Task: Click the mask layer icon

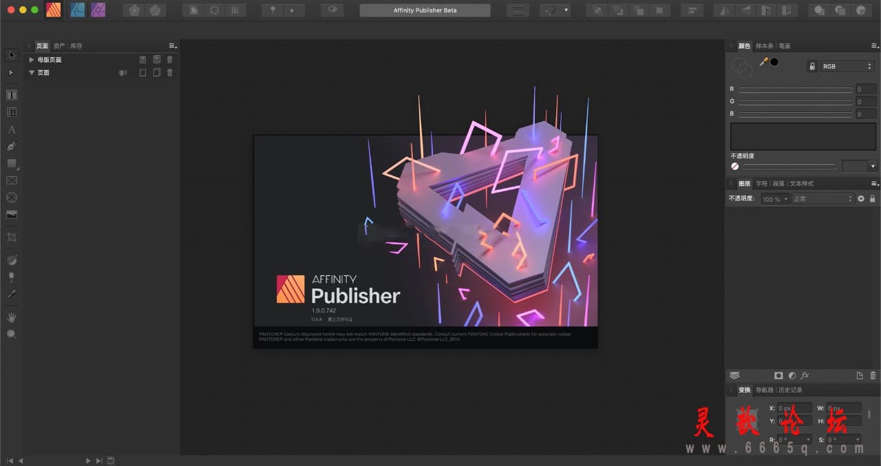Action: 778,375
